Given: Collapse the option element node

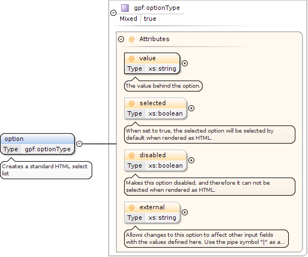Looking at the screenshot, I should point(79,144).
